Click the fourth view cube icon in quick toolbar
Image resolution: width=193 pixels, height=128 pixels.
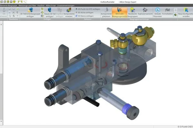pos(11,2)
